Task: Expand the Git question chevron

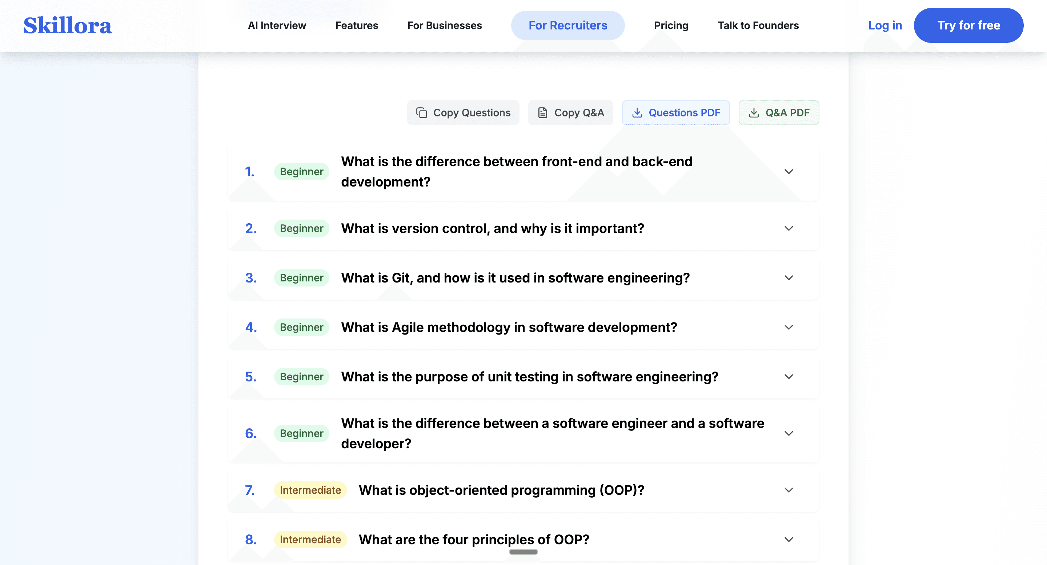Action: (789, 278)
